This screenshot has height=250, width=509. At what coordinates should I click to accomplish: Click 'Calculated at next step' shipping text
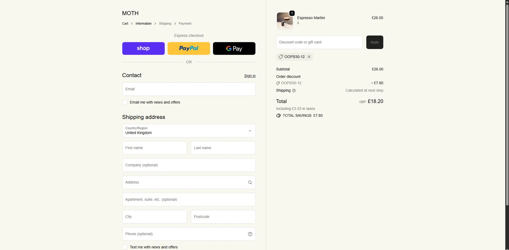(x=364, y=90)
